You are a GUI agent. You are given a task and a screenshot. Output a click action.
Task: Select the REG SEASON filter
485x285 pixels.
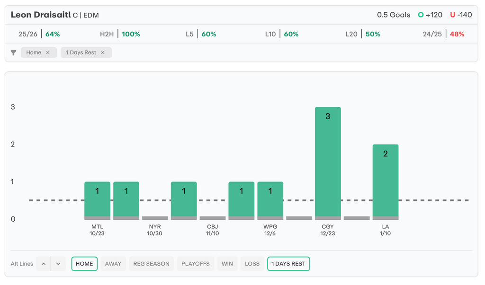click(151, 264)
